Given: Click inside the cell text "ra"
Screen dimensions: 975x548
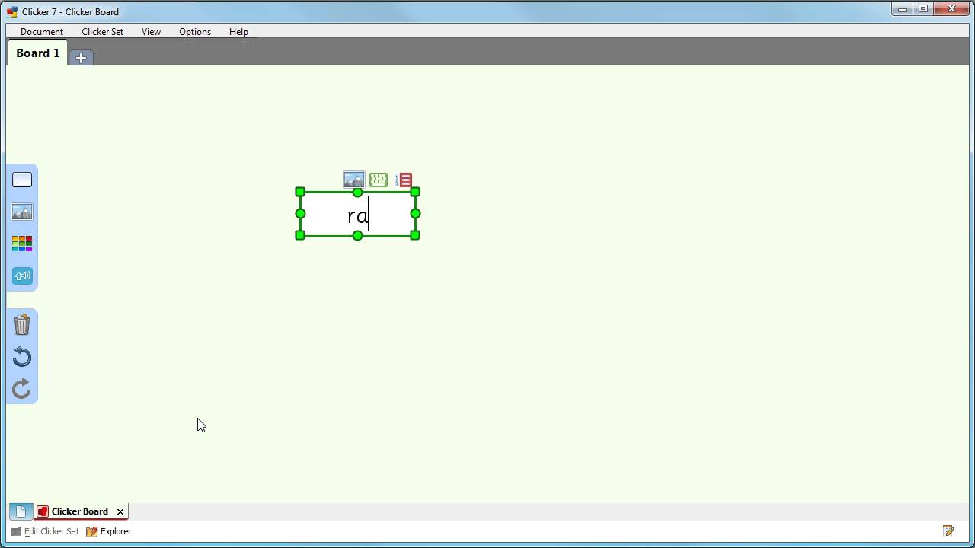Looking at the screenshot, I should click(357, 216).
